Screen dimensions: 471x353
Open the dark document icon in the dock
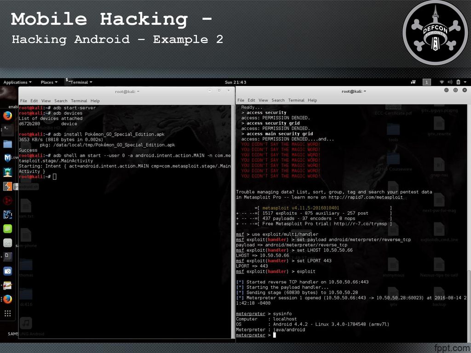[x=7, y=257]
